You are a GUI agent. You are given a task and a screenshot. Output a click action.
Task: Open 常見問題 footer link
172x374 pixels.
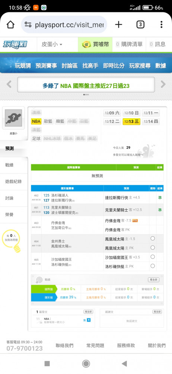pyautogui.click(x=95, y=345)
